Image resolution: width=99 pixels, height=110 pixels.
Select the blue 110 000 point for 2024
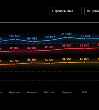(x=84, y=39)
